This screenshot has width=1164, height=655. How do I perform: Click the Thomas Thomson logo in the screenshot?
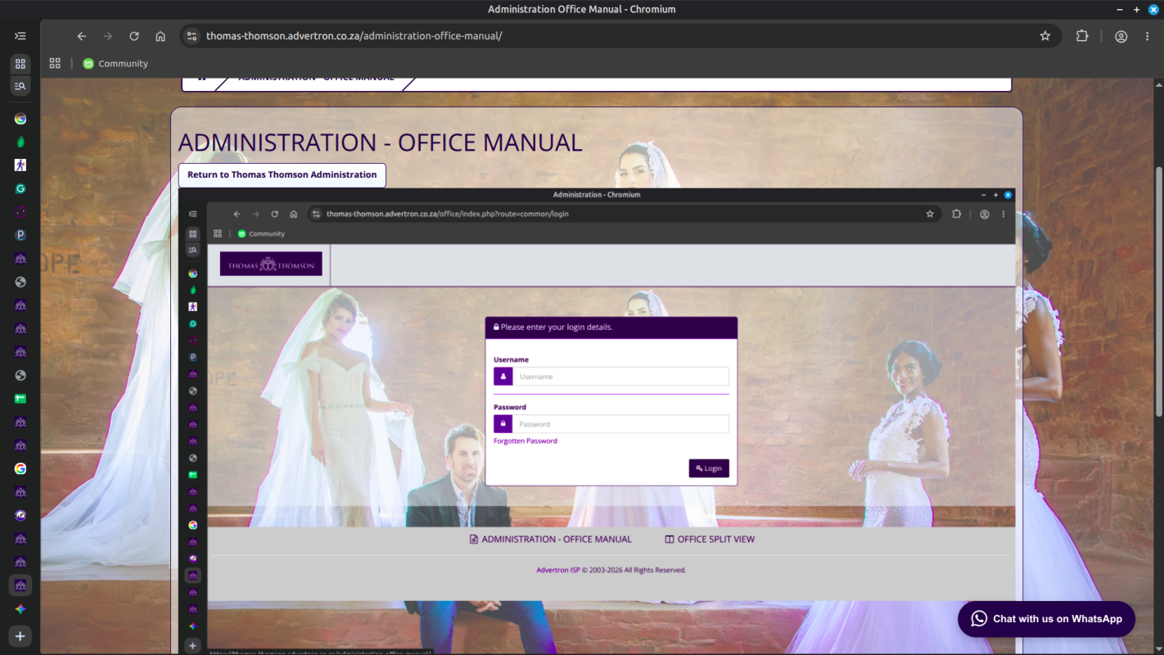271,264
